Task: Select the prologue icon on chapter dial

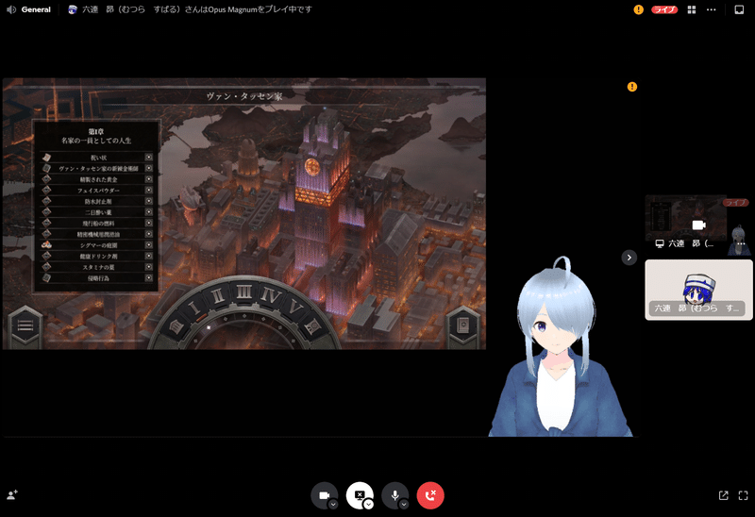Action: [176, 326]
